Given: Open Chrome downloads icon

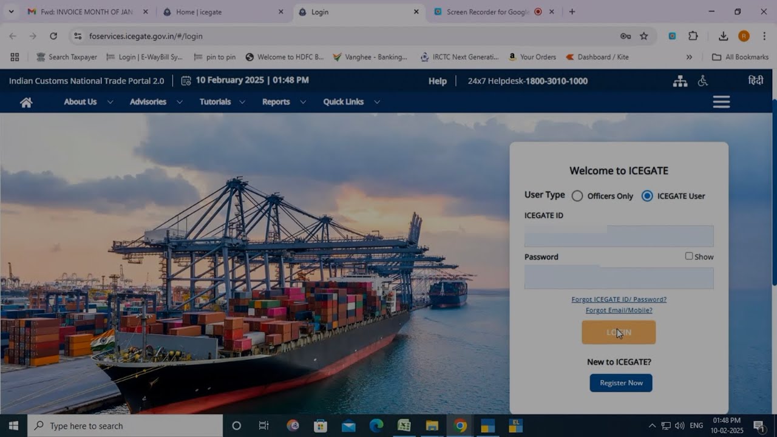Looking at the screenshot, I should tap(723, 36).
